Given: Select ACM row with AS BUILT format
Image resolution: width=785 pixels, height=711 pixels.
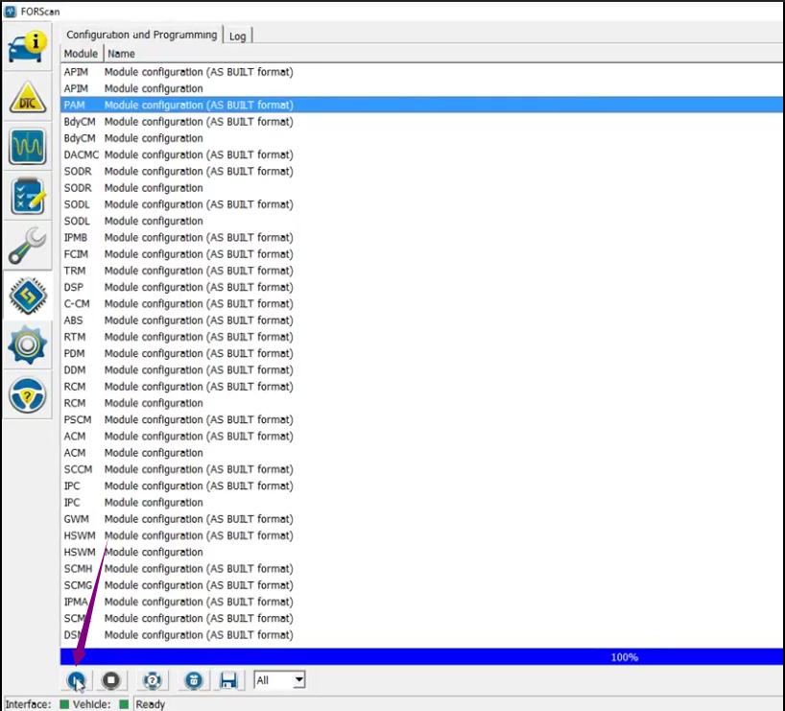Looking at the screenshot, I should (x=422, y=436).
